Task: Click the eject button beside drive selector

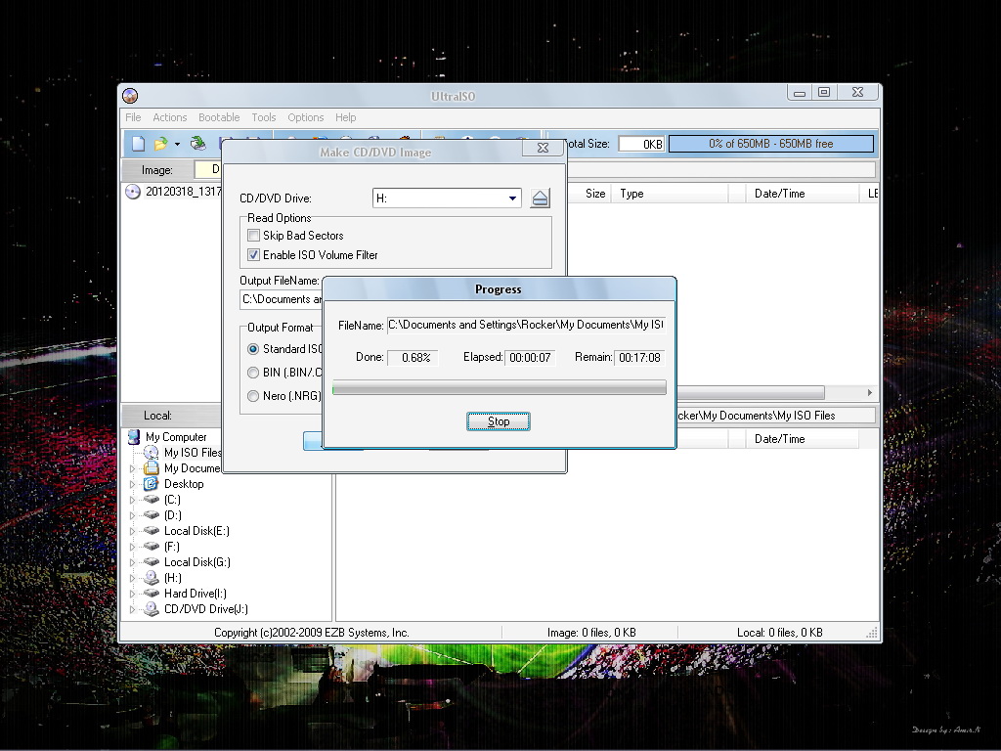Action: click(x=540, y=198)
